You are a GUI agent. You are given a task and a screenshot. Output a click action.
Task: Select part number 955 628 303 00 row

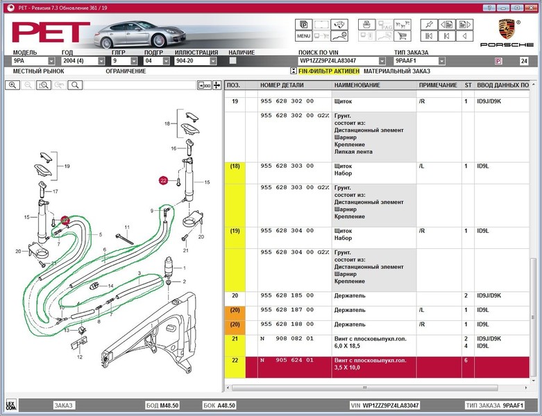coord(377,173)
